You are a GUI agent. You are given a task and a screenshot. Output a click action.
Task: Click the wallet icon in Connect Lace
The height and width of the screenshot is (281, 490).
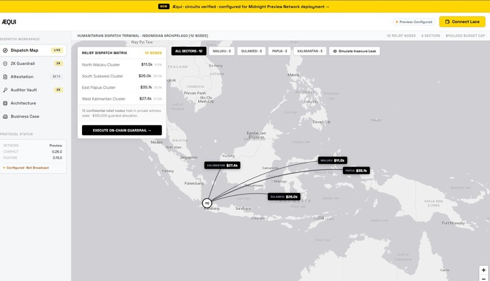447,22
